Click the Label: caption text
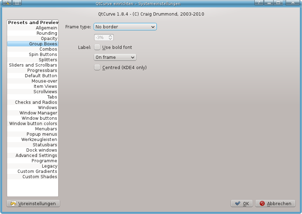Screen dimensions: 302x214 click(x=85, y=47)
